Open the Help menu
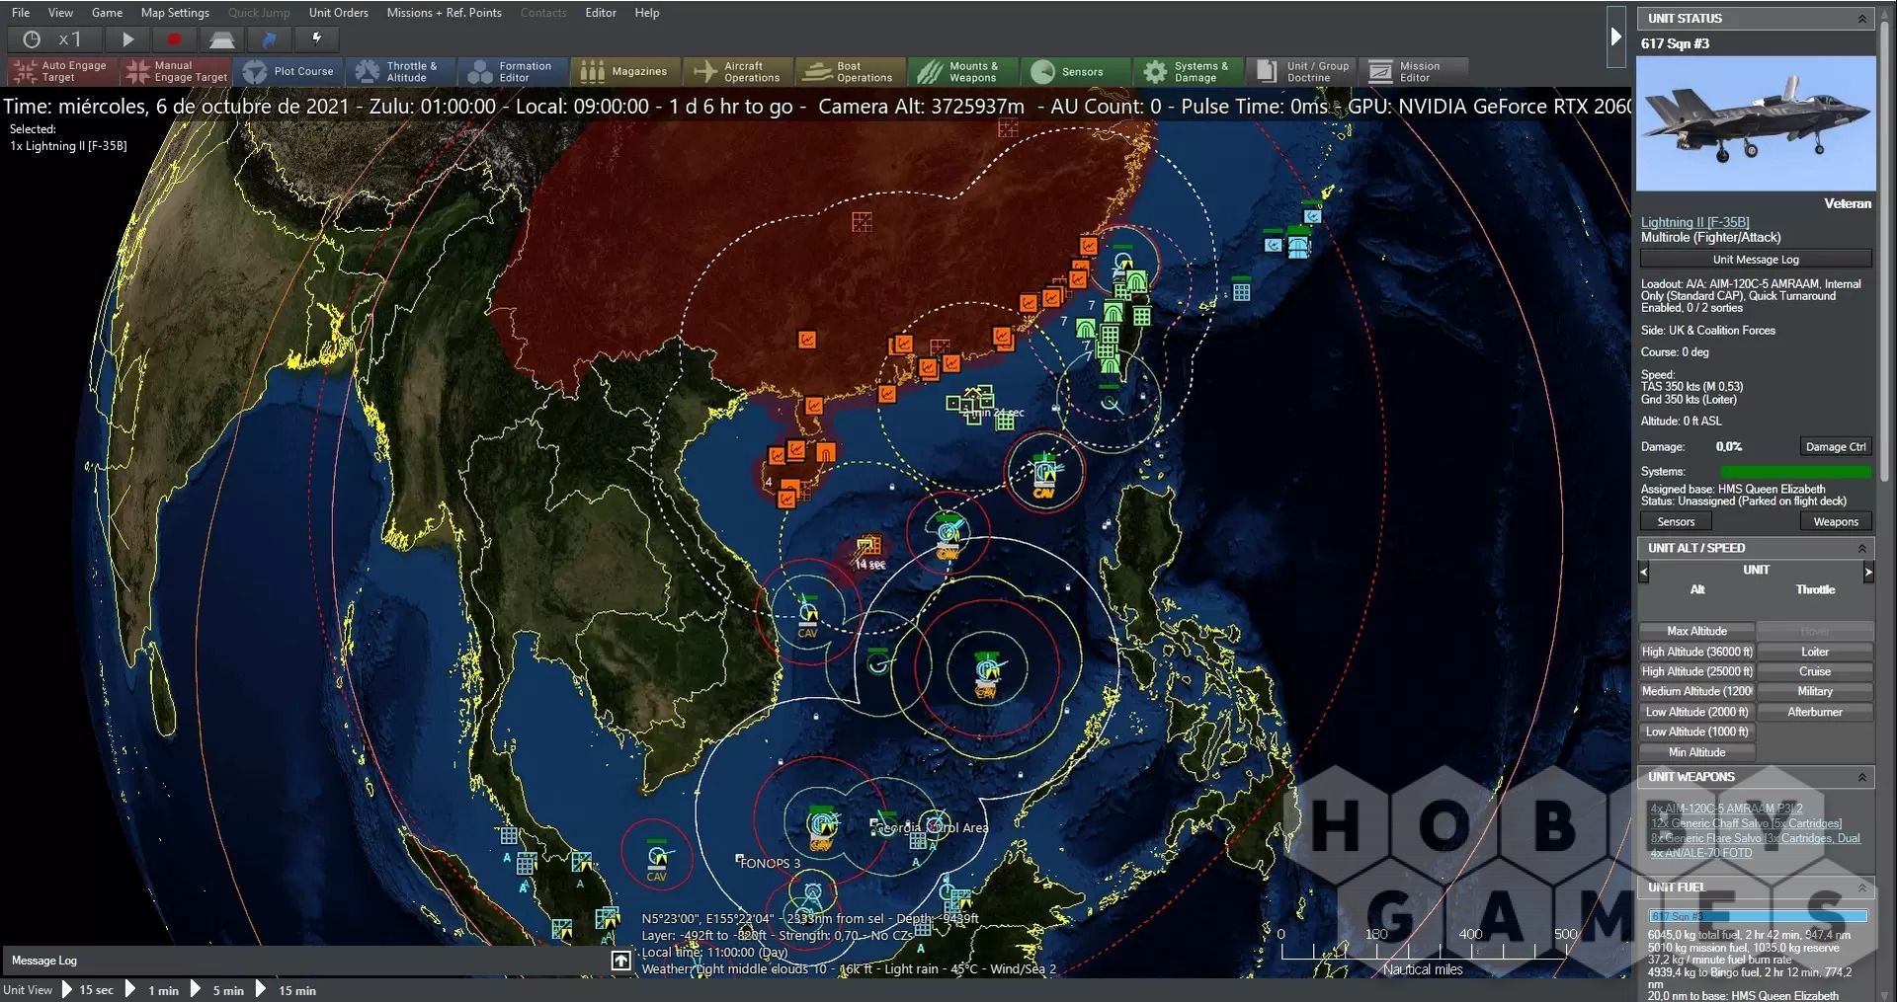1897x1002 pixels. tap(647, 13)
